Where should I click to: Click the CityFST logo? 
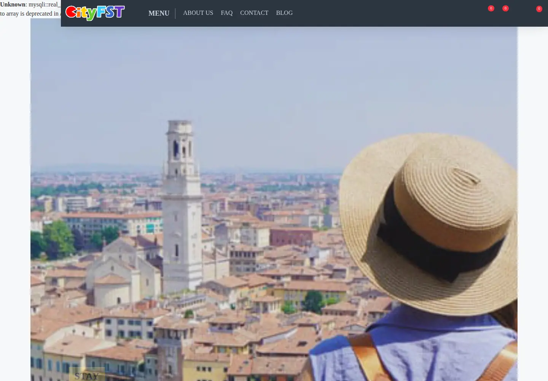tap(95, 13)
